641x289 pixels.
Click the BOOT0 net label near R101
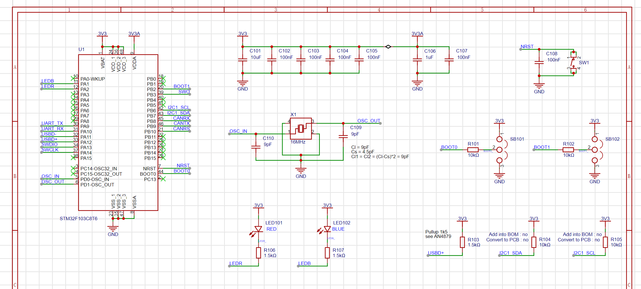click(450, 147)
